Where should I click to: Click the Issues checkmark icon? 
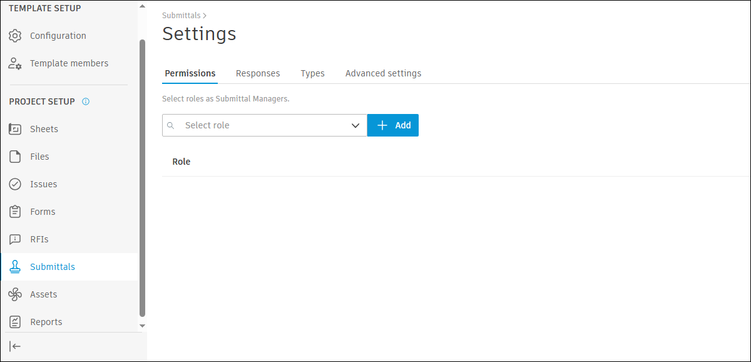15,184
